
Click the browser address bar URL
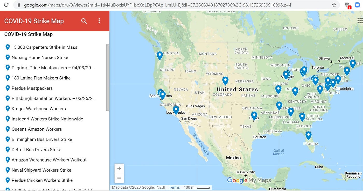pos(158,5)
